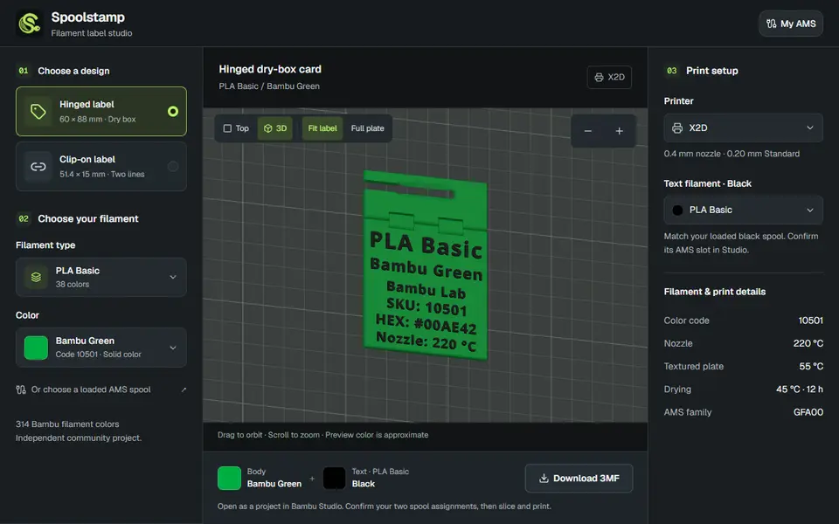
Task: Click the Clip-on label link icon
Action: pos(38,166)
